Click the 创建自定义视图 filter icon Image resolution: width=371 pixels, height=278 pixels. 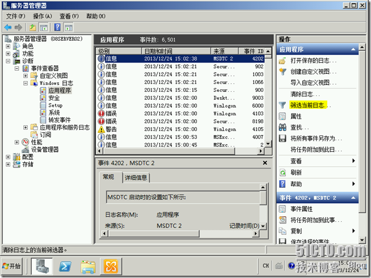[283, 71]
